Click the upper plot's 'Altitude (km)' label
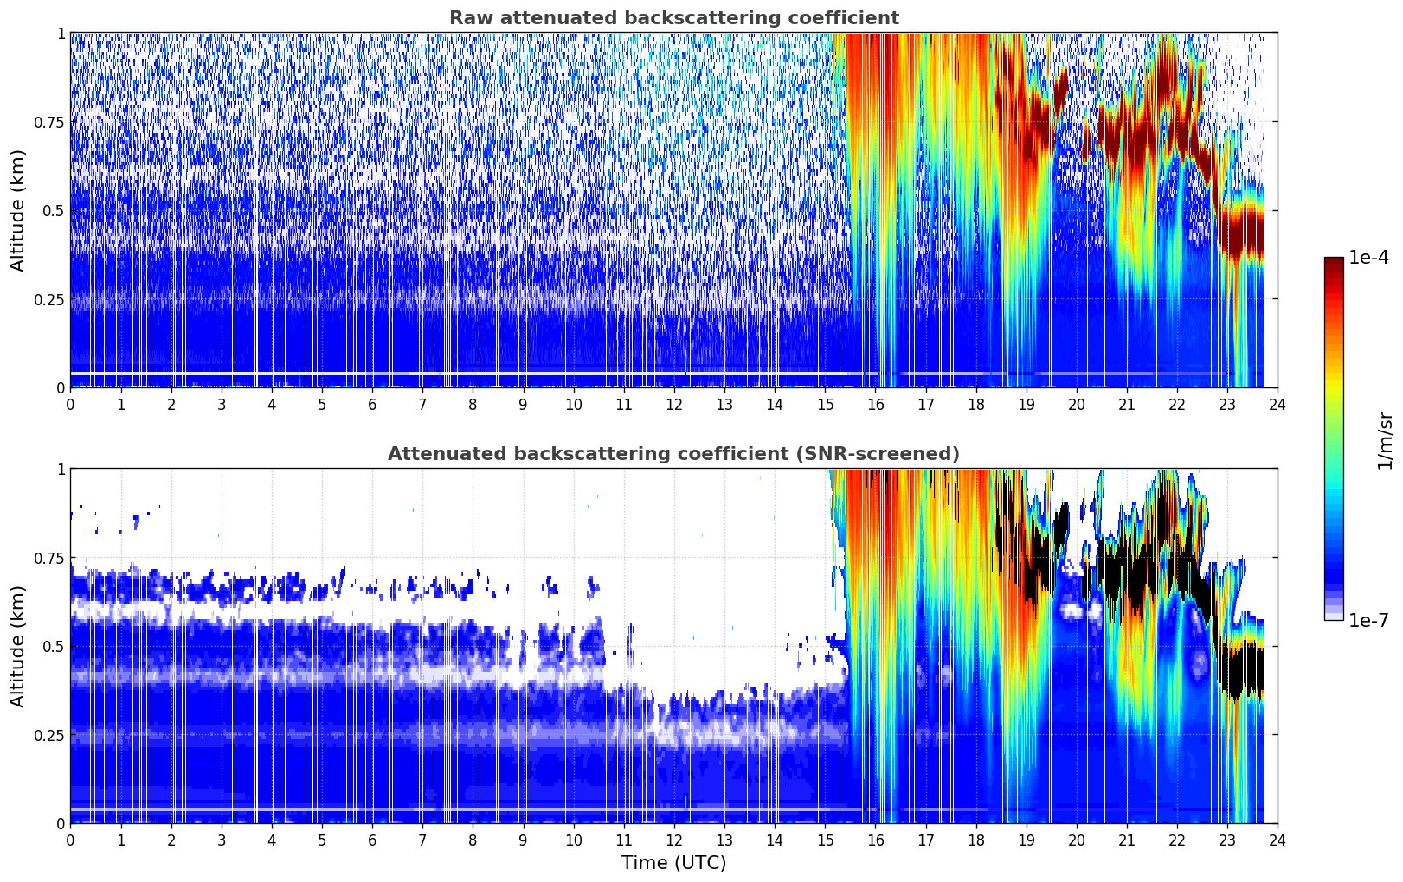Image resolution: width=1403 pixels, height=882 pixels. click(18, 210)
